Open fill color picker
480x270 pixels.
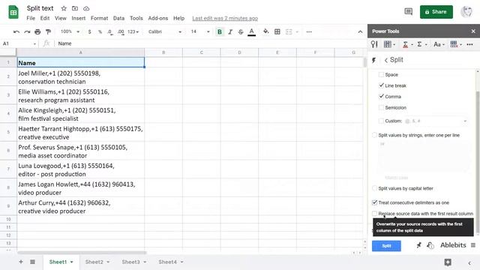click(x=265, y=31)
